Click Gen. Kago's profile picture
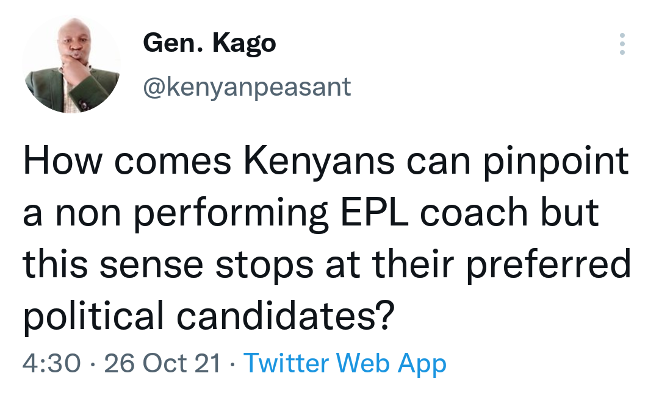Image resolution: width=659 pixels, height=401 pixels. [x=72, y=65]
